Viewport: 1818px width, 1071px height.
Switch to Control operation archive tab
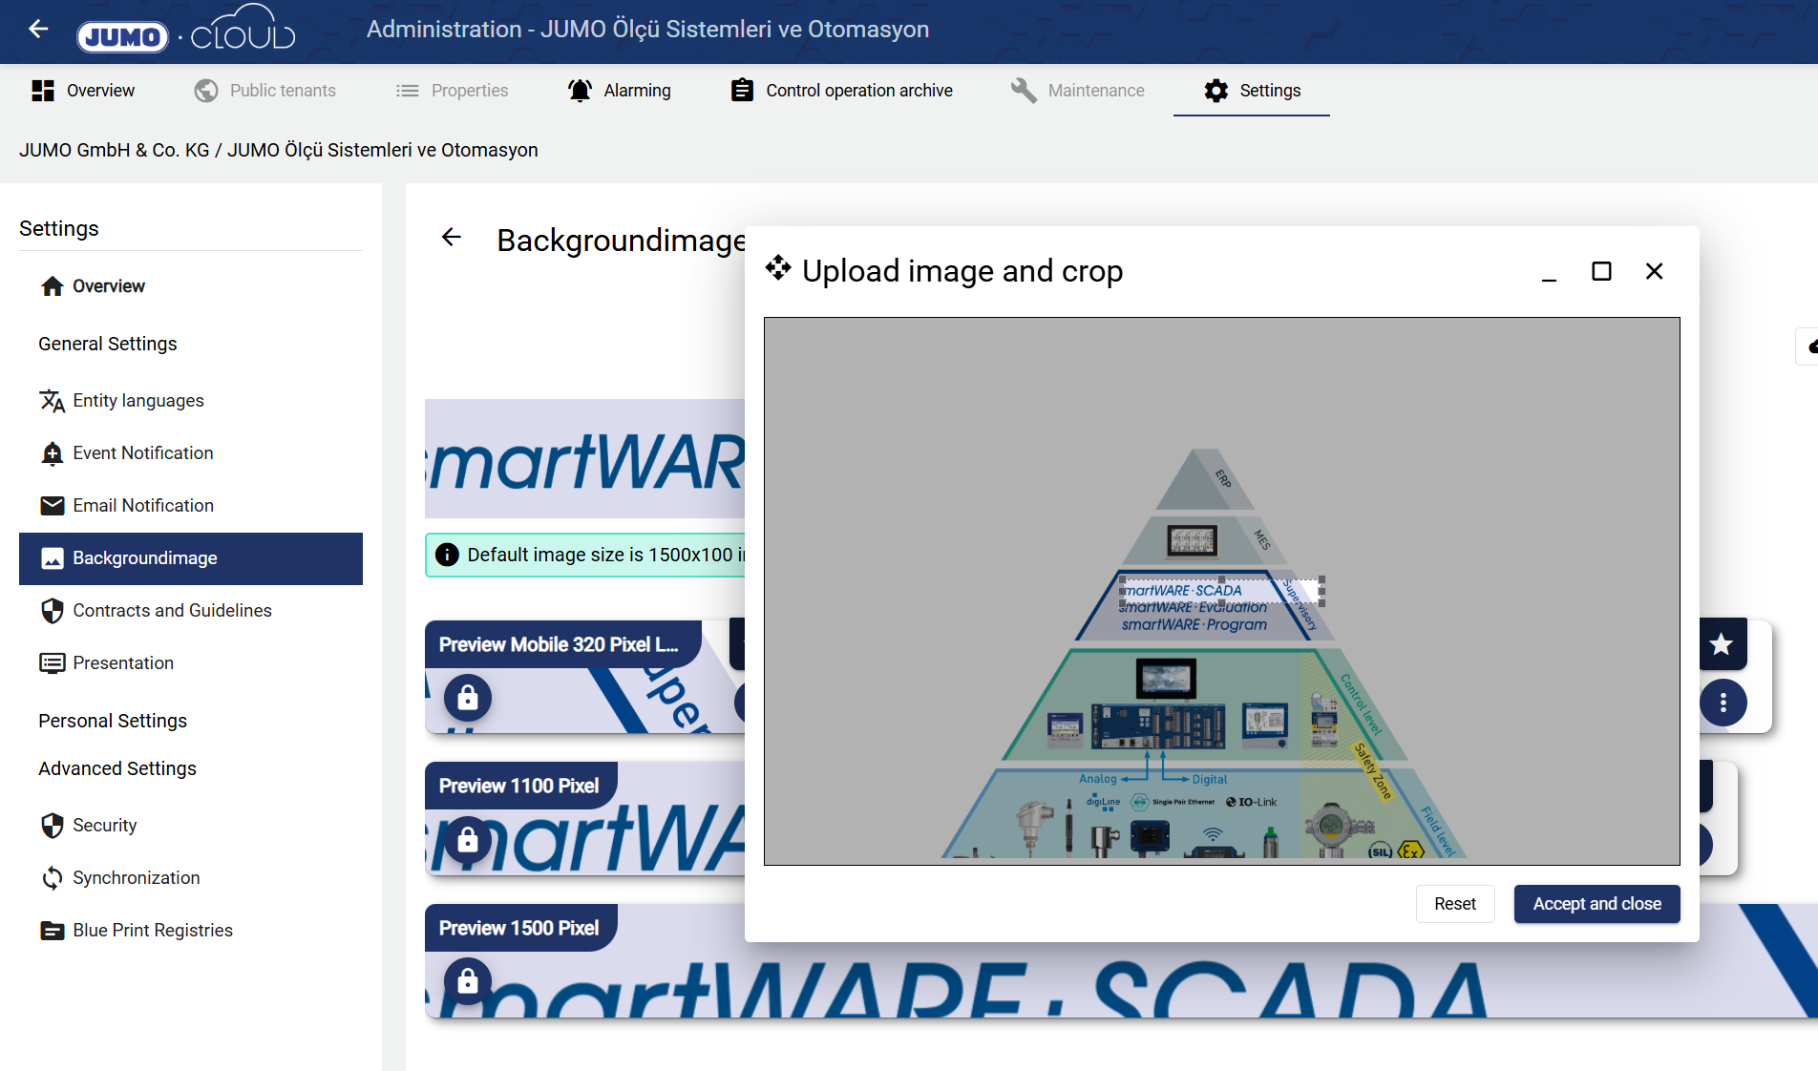pyautogui.click(x=841, y=91)
